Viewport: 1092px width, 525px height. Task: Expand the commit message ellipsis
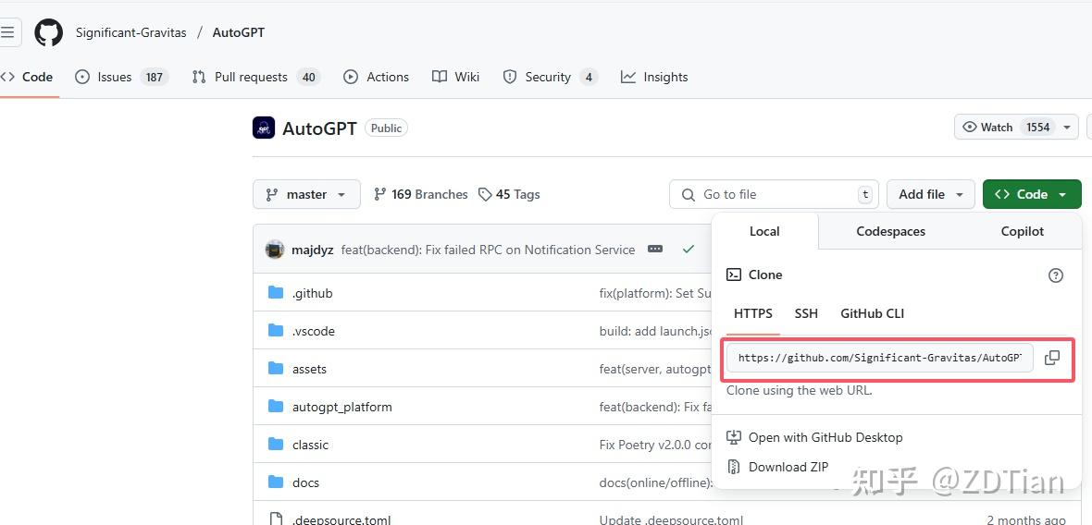tap(655, 250)
